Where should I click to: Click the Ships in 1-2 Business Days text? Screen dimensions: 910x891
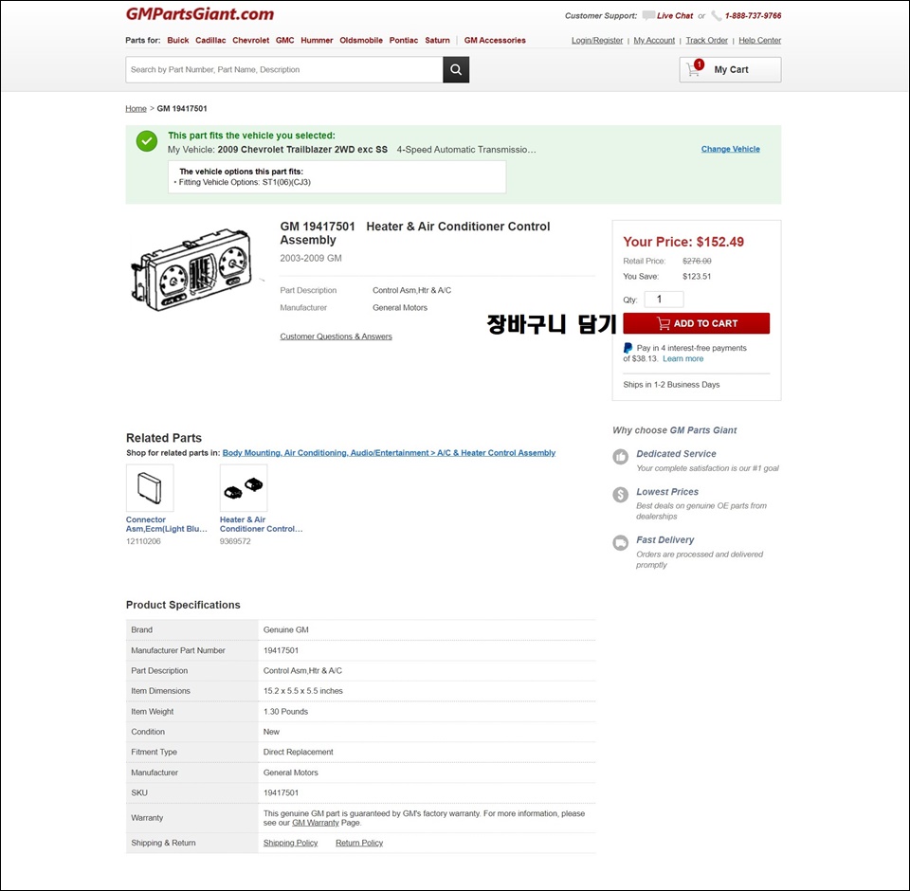(x=671, y=385)
